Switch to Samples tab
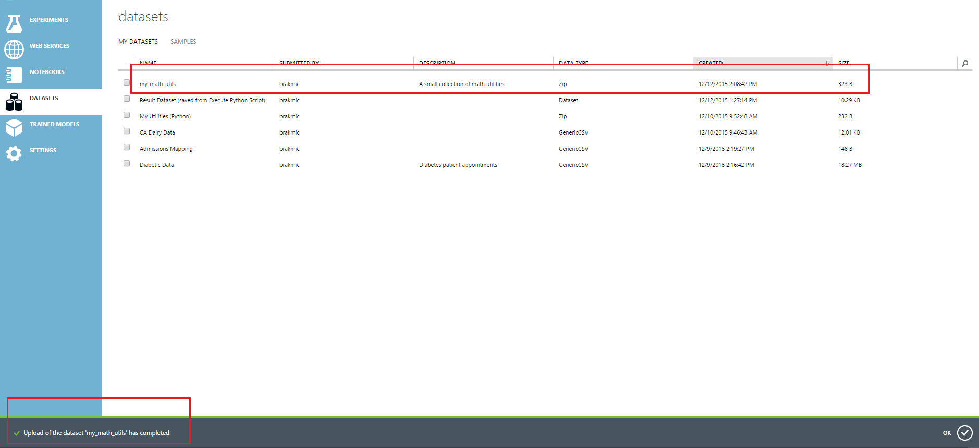 183,42
